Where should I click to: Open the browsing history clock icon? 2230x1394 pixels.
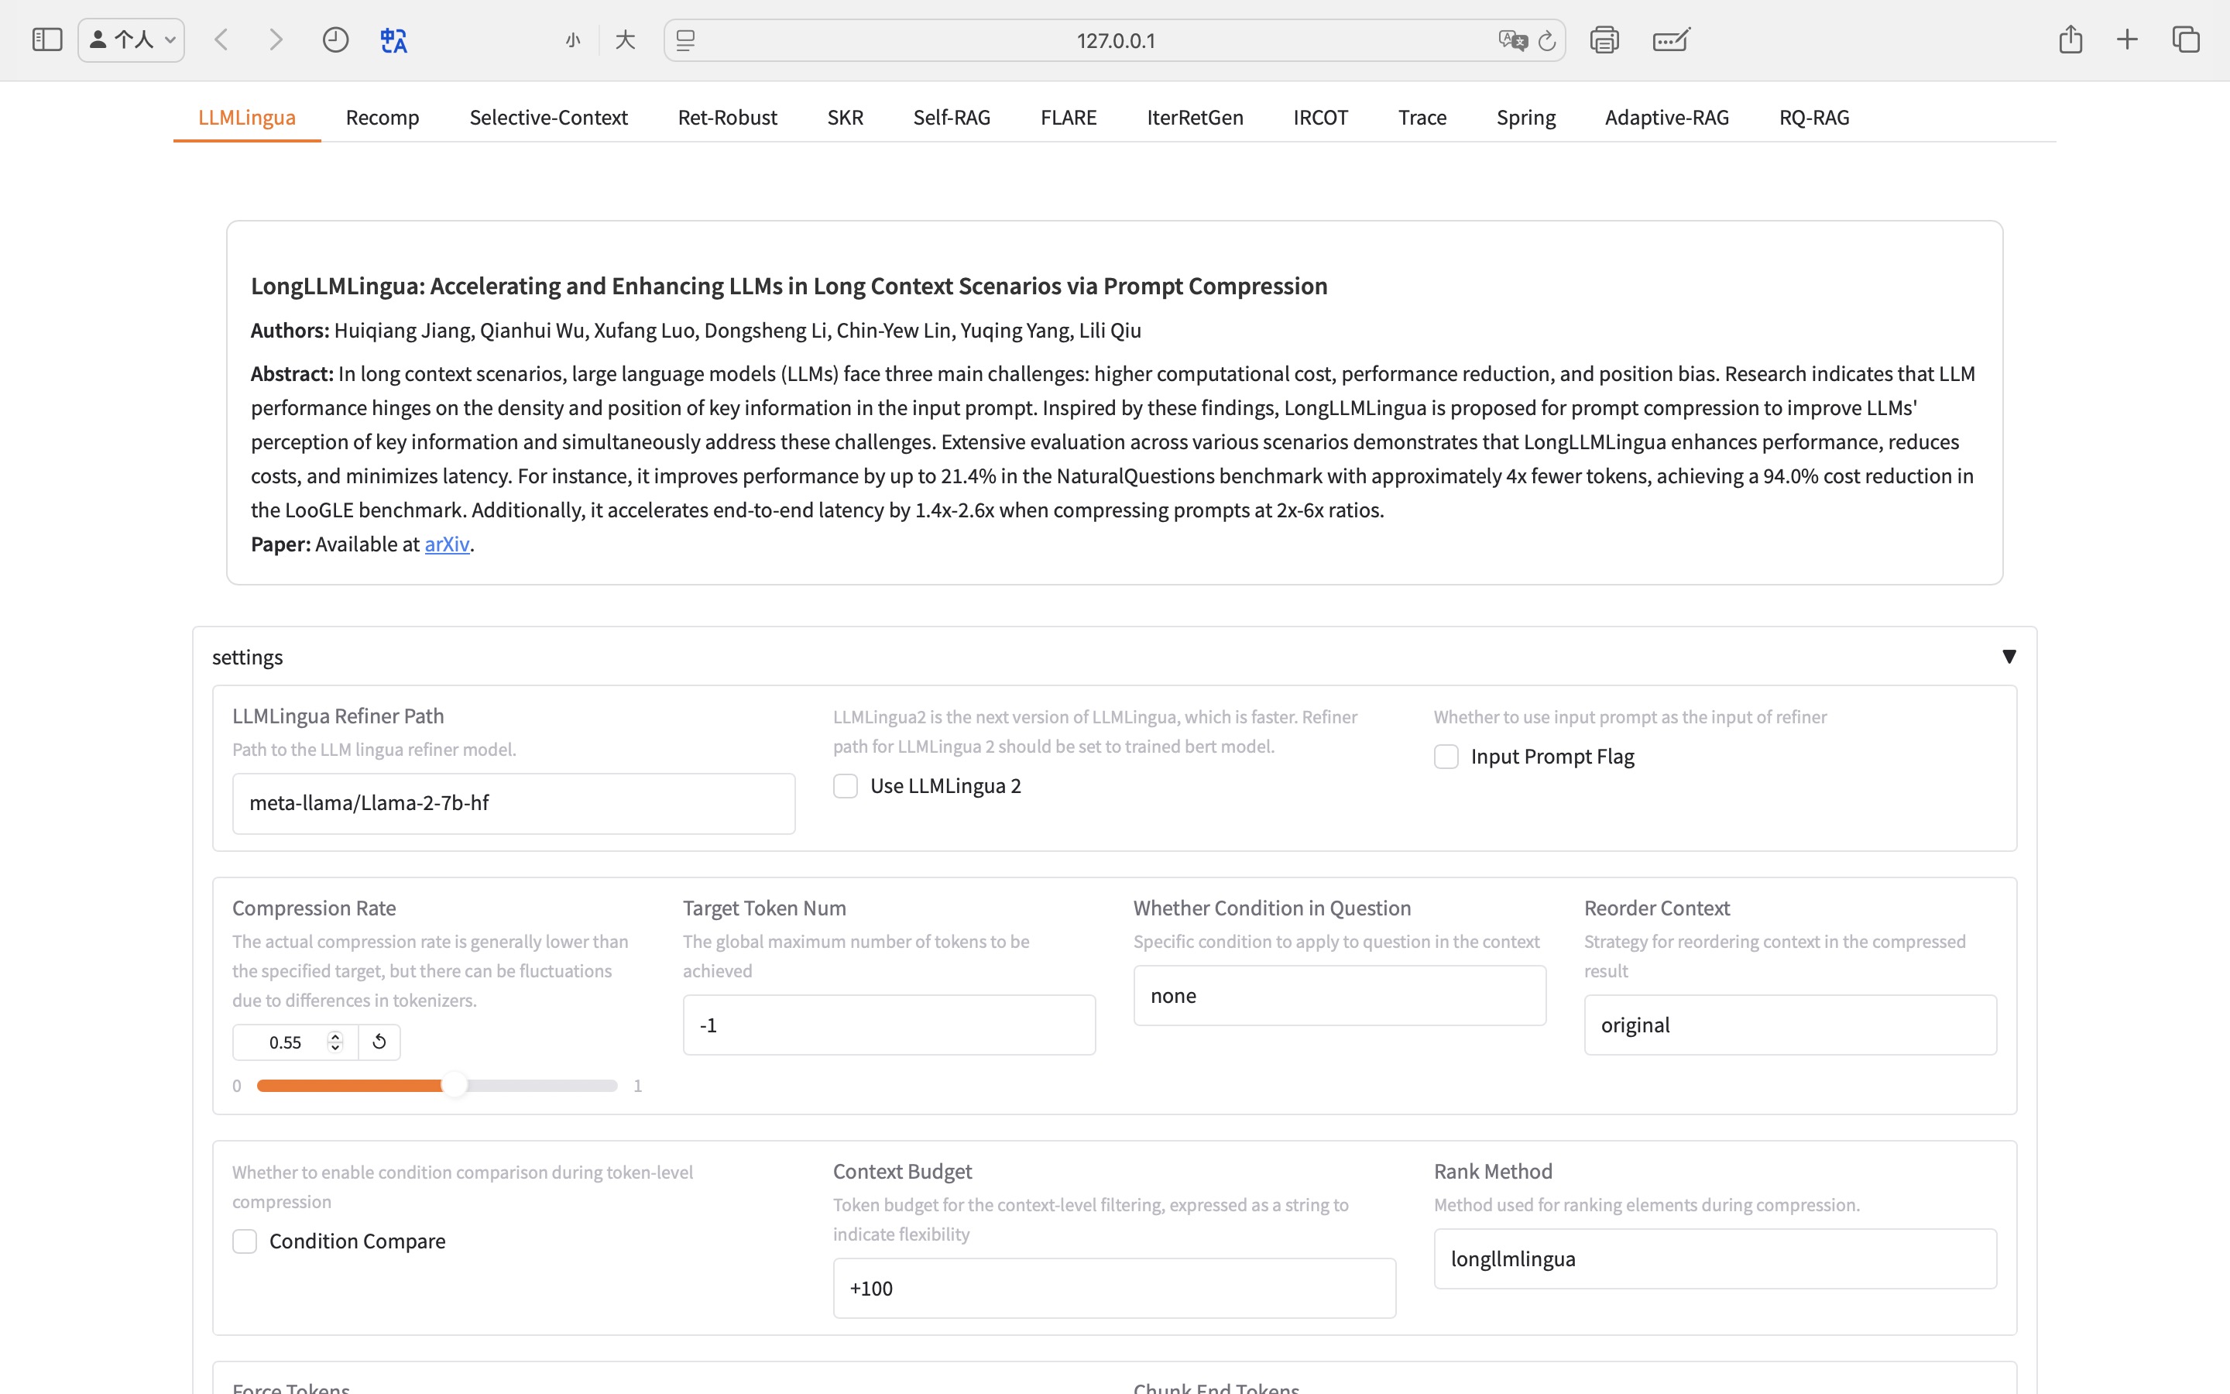335,39
